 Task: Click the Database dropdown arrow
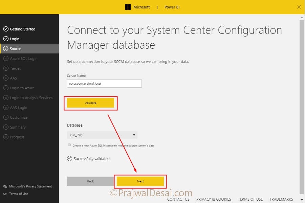(134, 135)
